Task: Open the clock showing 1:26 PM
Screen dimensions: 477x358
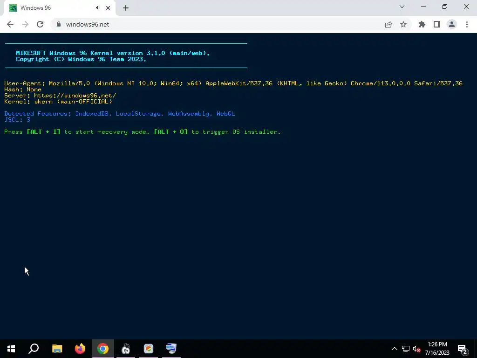Action: pyautogui.click(x=437, y=349)
